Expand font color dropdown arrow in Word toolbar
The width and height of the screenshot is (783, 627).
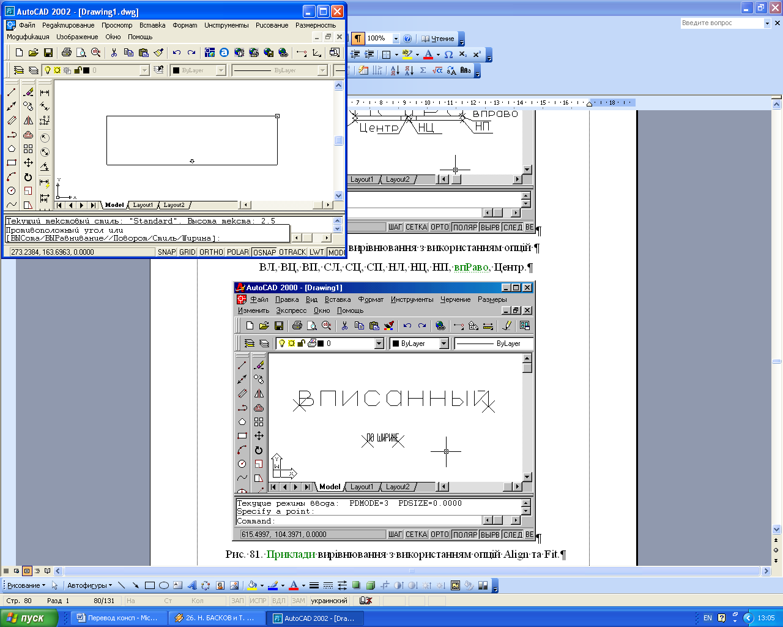click(438, 54)
